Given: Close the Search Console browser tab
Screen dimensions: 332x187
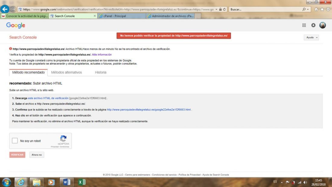Looking at the screenshot, I should coord(95,16).
